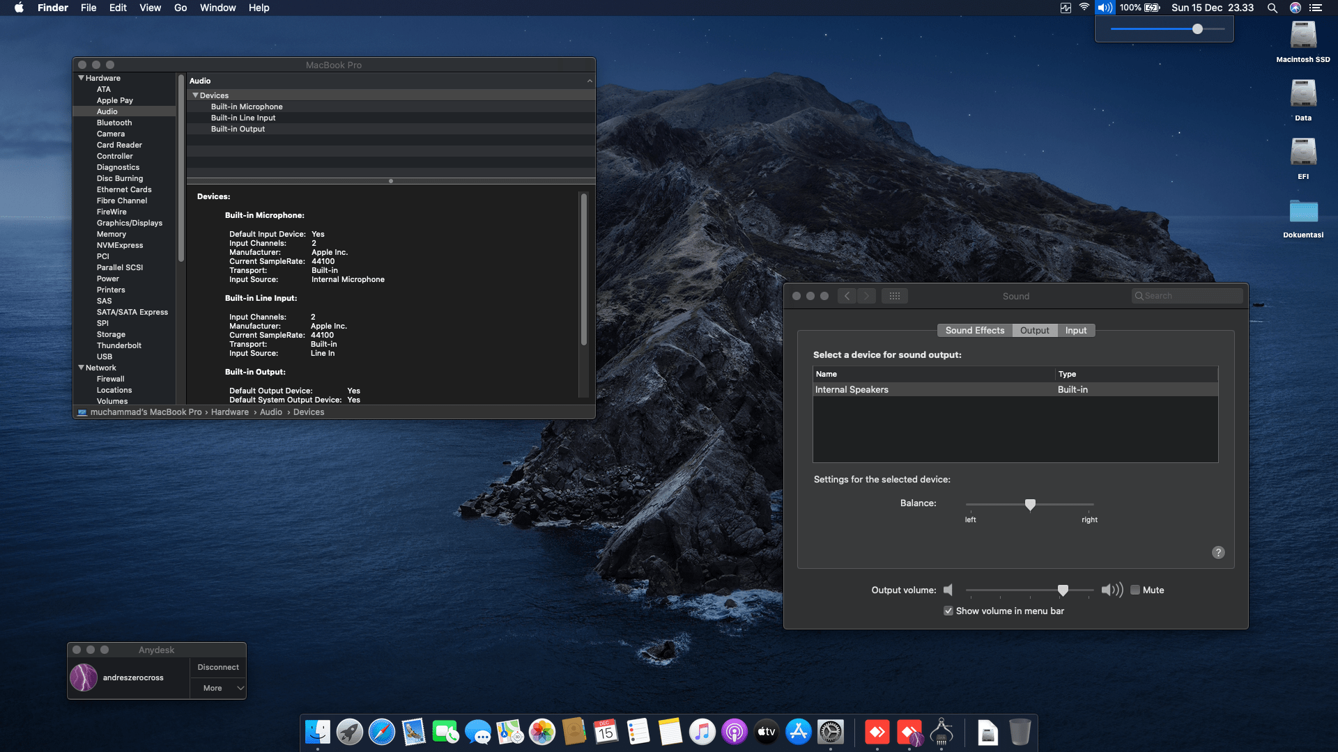This screenshot has height=752, width=1338.
Task: Open Finder from the dock
Action: (318, 732)
